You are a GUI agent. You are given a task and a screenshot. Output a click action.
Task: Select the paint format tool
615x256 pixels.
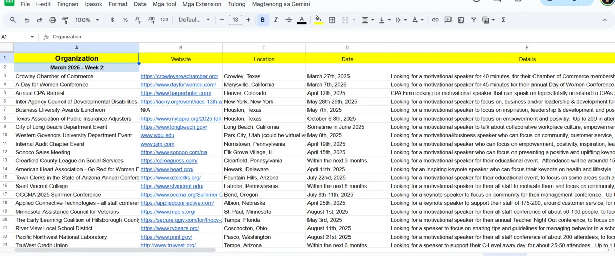click(65, 20)
